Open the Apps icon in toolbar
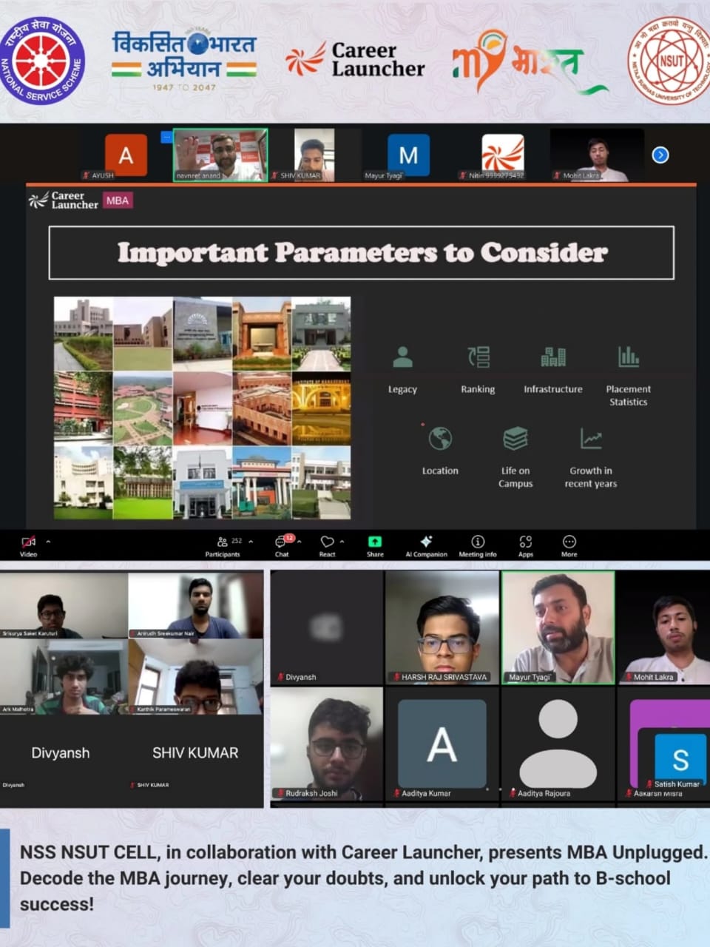This screenshot has width=710, height=947. (x=526, y=542)
